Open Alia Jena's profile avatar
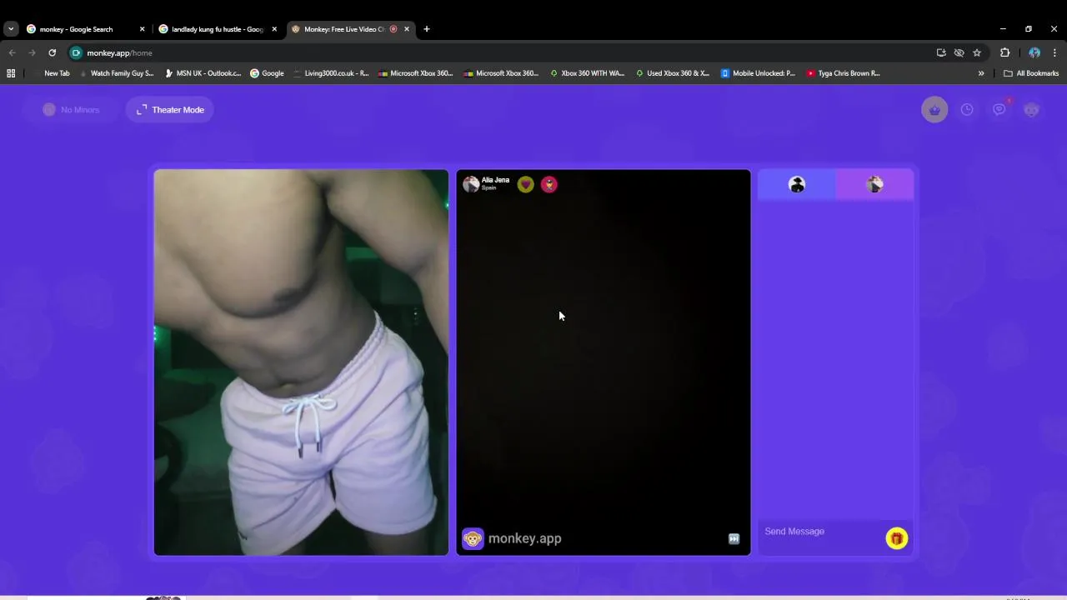The height and width of the screenshot is (600, 1067). click(x=471, y=184)
